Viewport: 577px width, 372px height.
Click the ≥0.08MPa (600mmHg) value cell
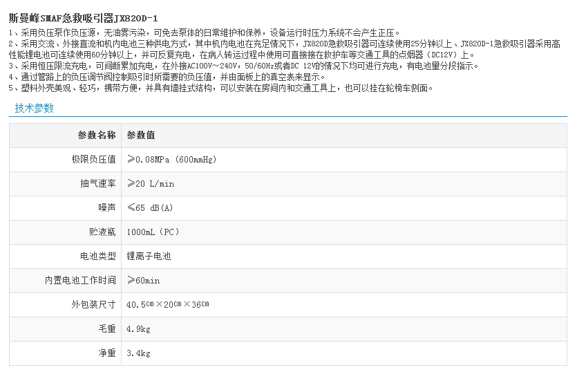(172, 159)
